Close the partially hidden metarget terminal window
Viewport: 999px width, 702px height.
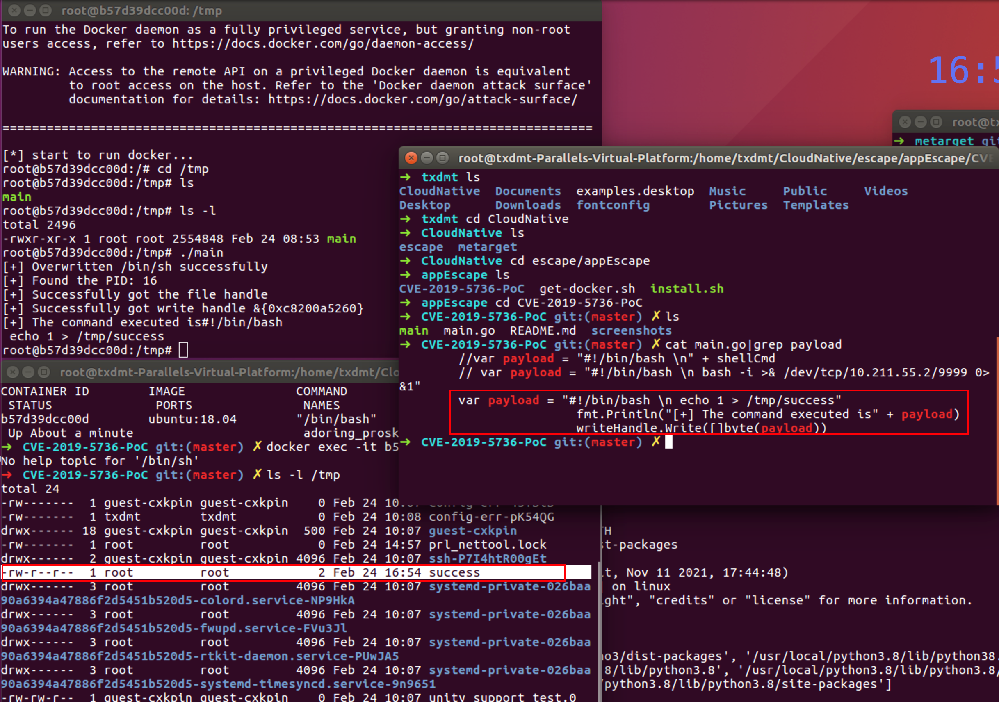pyautogui.click(x=905, y=122)
